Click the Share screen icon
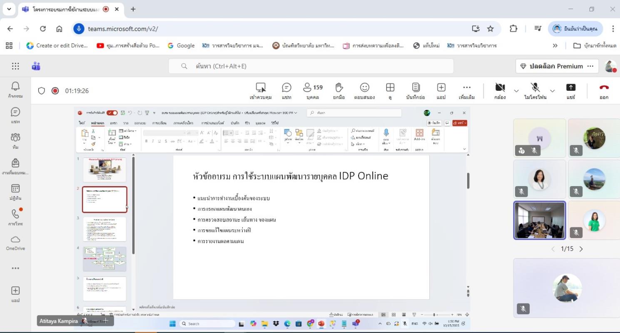This screenshot has width=620, height=333. pos(570,91)
